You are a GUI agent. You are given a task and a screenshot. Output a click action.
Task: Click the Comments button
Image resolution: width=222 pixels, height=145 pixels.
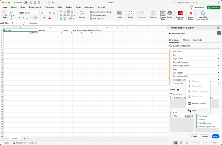click(197, 7)
